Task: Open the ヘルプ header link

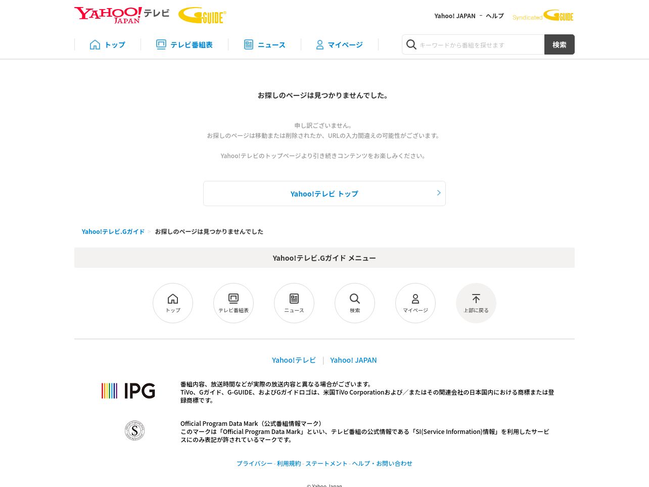Action: pyautogui.click(x=495, y=16)
